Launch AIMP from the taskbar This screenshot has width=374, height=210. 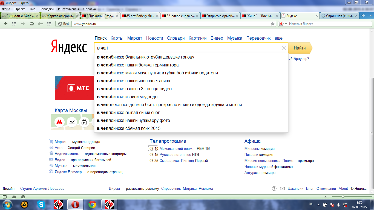[x=25, y=205]
